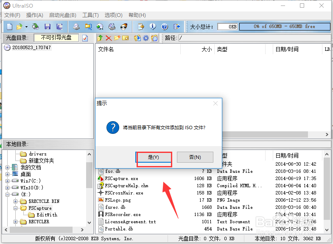Click the 0% of 650MB capacity bar
This screenshot has width=333, height=244.
[285, 27]
